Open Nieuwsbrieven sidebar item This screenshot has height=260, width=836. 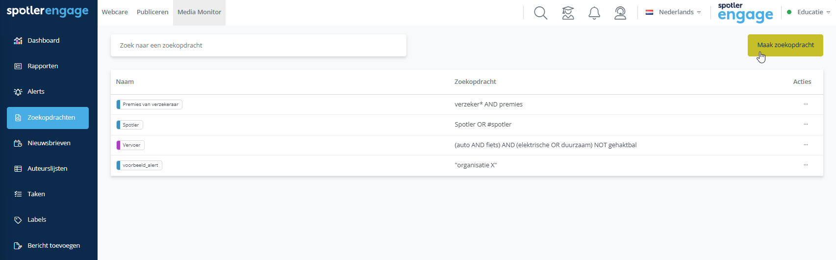(x=48, y=143)
